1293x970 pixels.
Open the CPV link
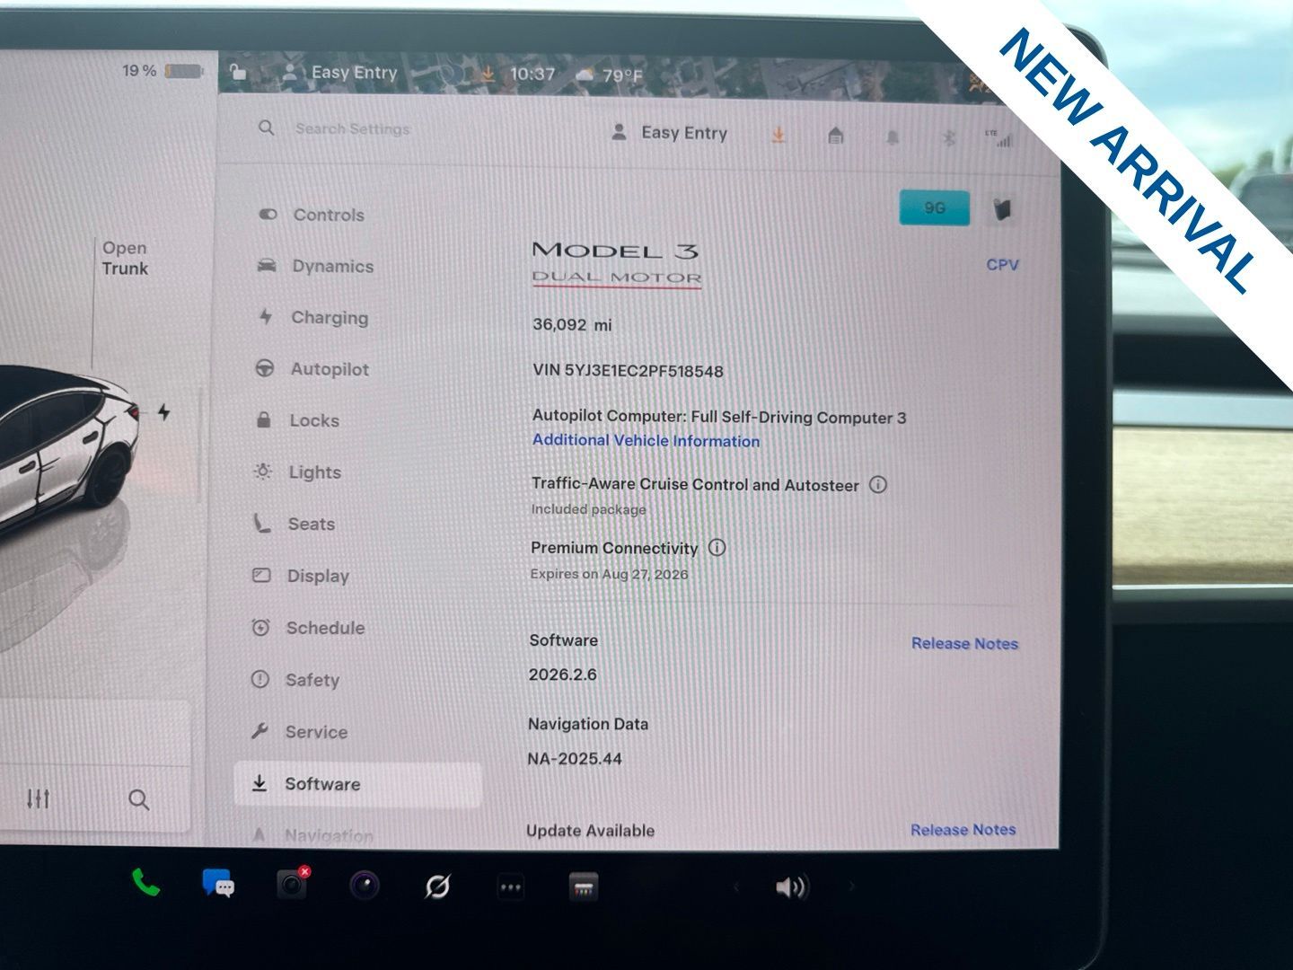click(x=1002, y=265)
